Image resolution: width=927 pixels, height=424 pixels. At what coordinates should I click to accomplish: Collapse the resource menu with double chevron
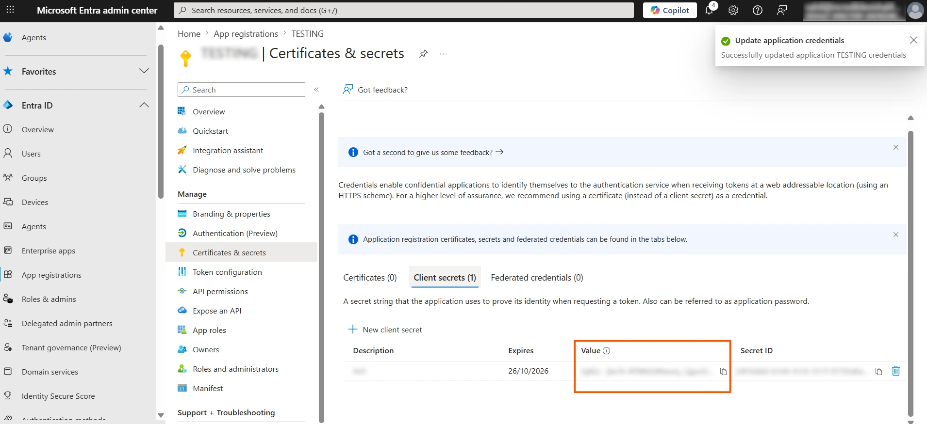coord(316,90)
